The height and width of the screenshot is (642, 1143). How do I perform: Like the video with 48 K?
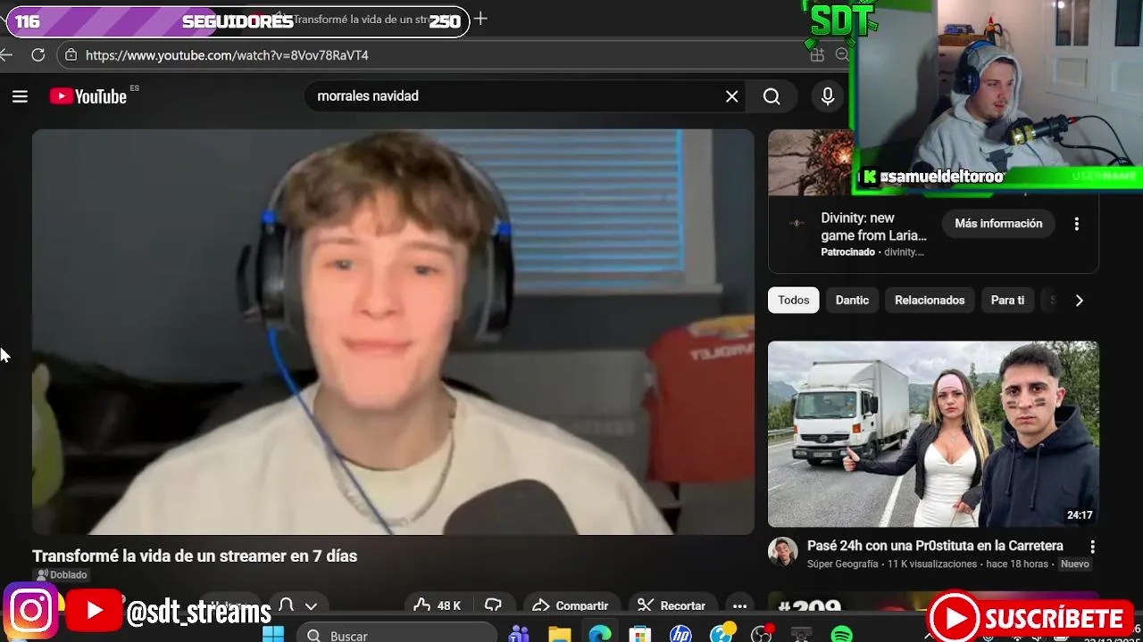point(438,605)
